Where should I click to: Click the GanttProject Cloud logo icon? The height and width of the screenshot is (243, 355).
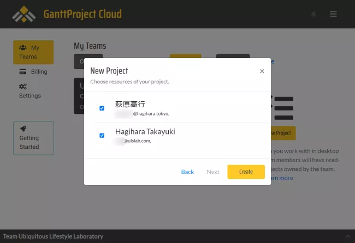tap(24, 14)
